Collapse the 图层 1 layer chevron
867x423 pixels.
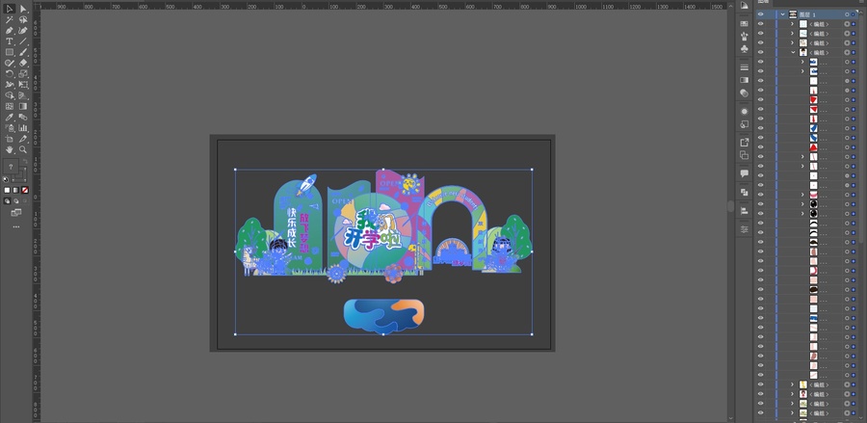pyautogui.click(x=783, y=14)
